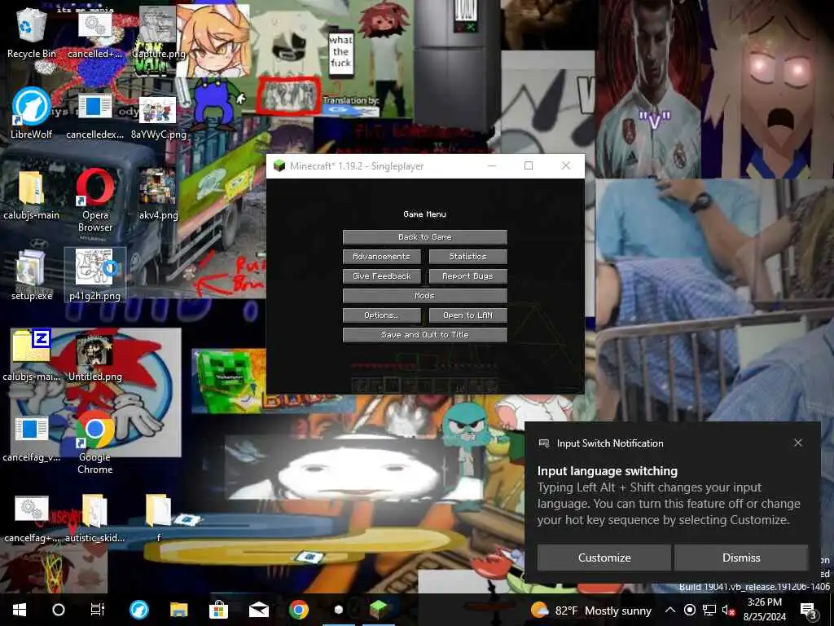Open the Windows Start menu

click(20, 610)
